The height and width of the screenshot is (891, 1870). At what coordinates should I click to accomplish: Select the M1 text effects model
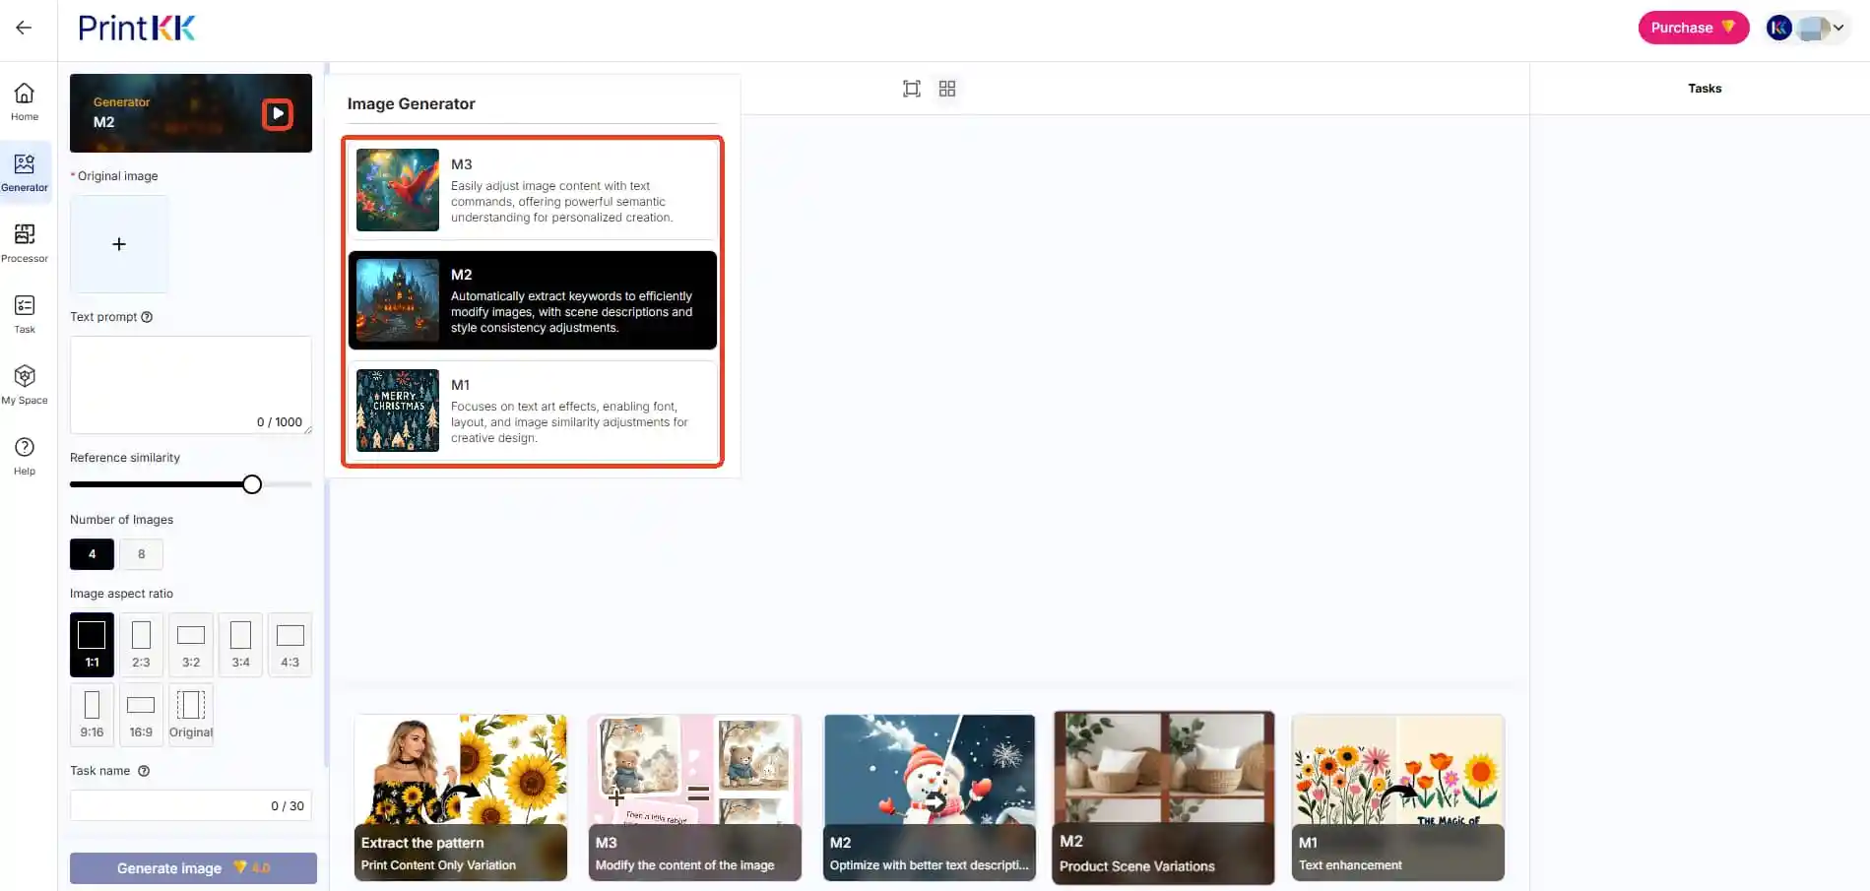532,411
